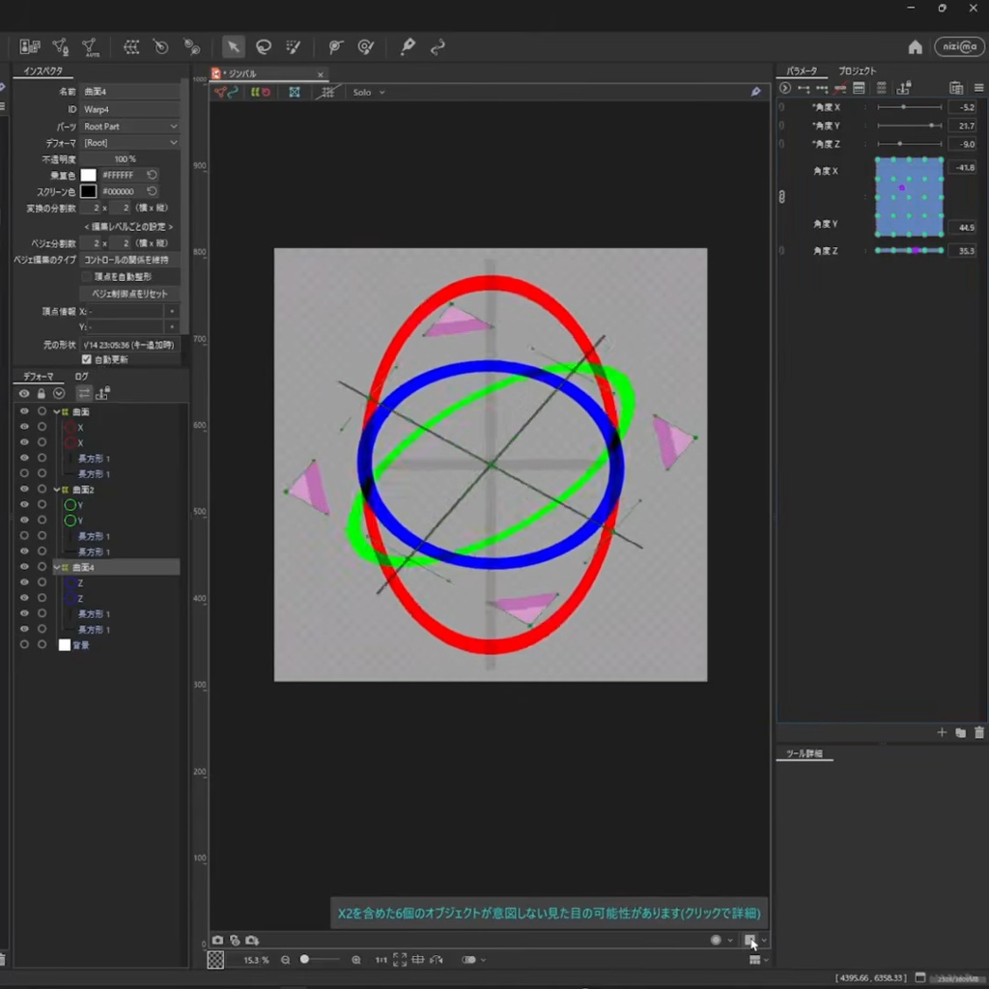Screen dimensions: 989x989
Task: Enable the 頂点を自動整形 checkbox
Action: [x=87, y=276]
